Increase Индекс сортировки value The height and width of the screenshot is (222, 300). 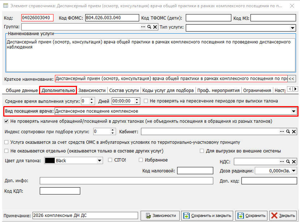coord(113,130)
